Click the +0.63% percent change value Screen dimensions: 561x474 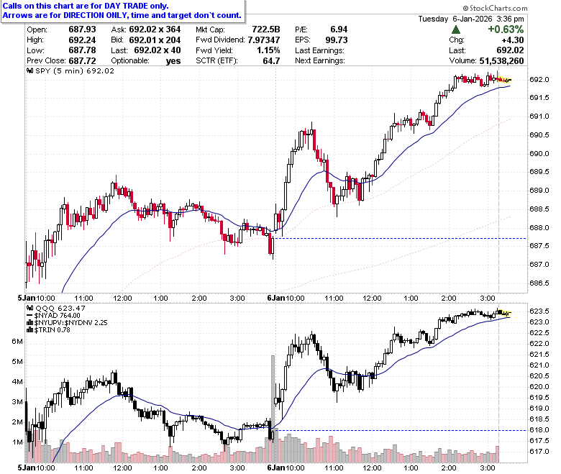[506, 29]
